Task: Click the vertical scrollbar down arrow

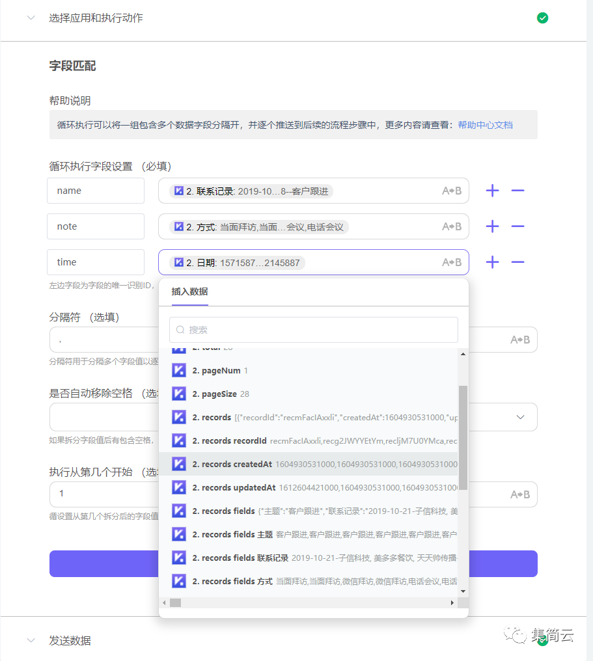Action: 463,591
